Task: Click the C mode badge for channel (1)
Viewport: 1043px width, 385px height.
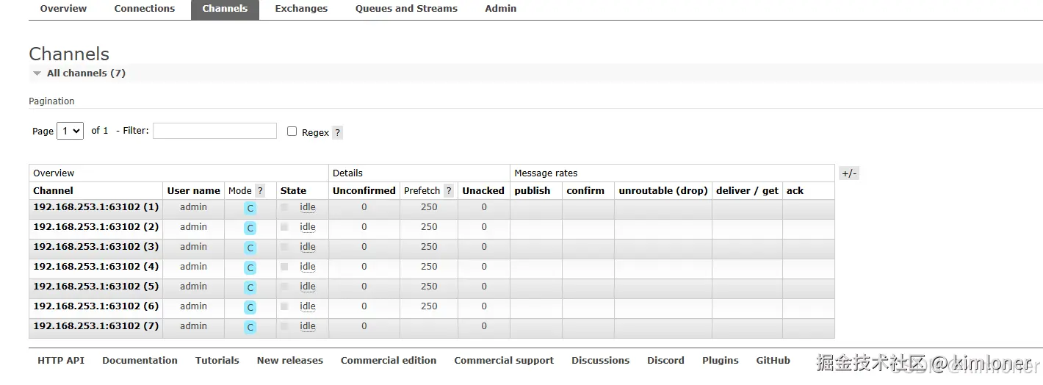Action: pos(250,209)
